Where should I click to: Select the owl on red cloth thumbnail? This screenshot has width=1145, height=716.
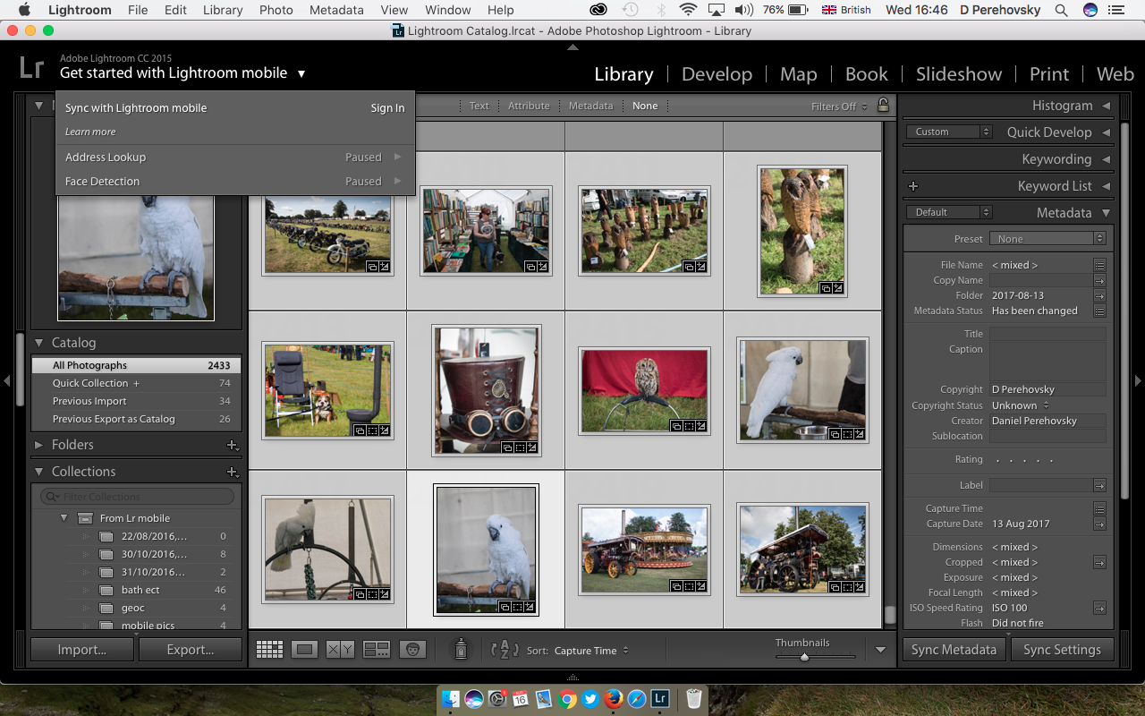(x=644, y=390)
